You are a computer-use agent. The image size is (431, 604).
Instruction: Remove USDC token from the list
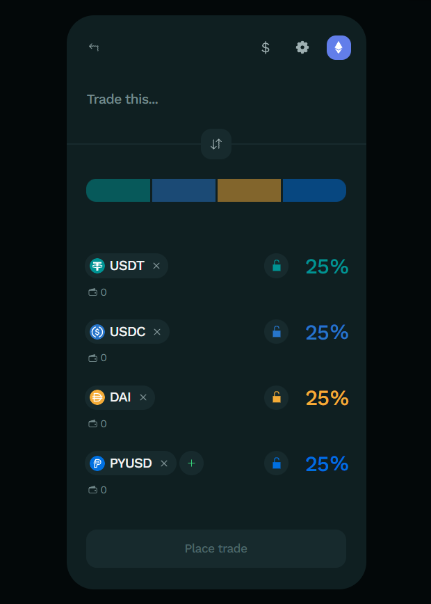(157, 332)
